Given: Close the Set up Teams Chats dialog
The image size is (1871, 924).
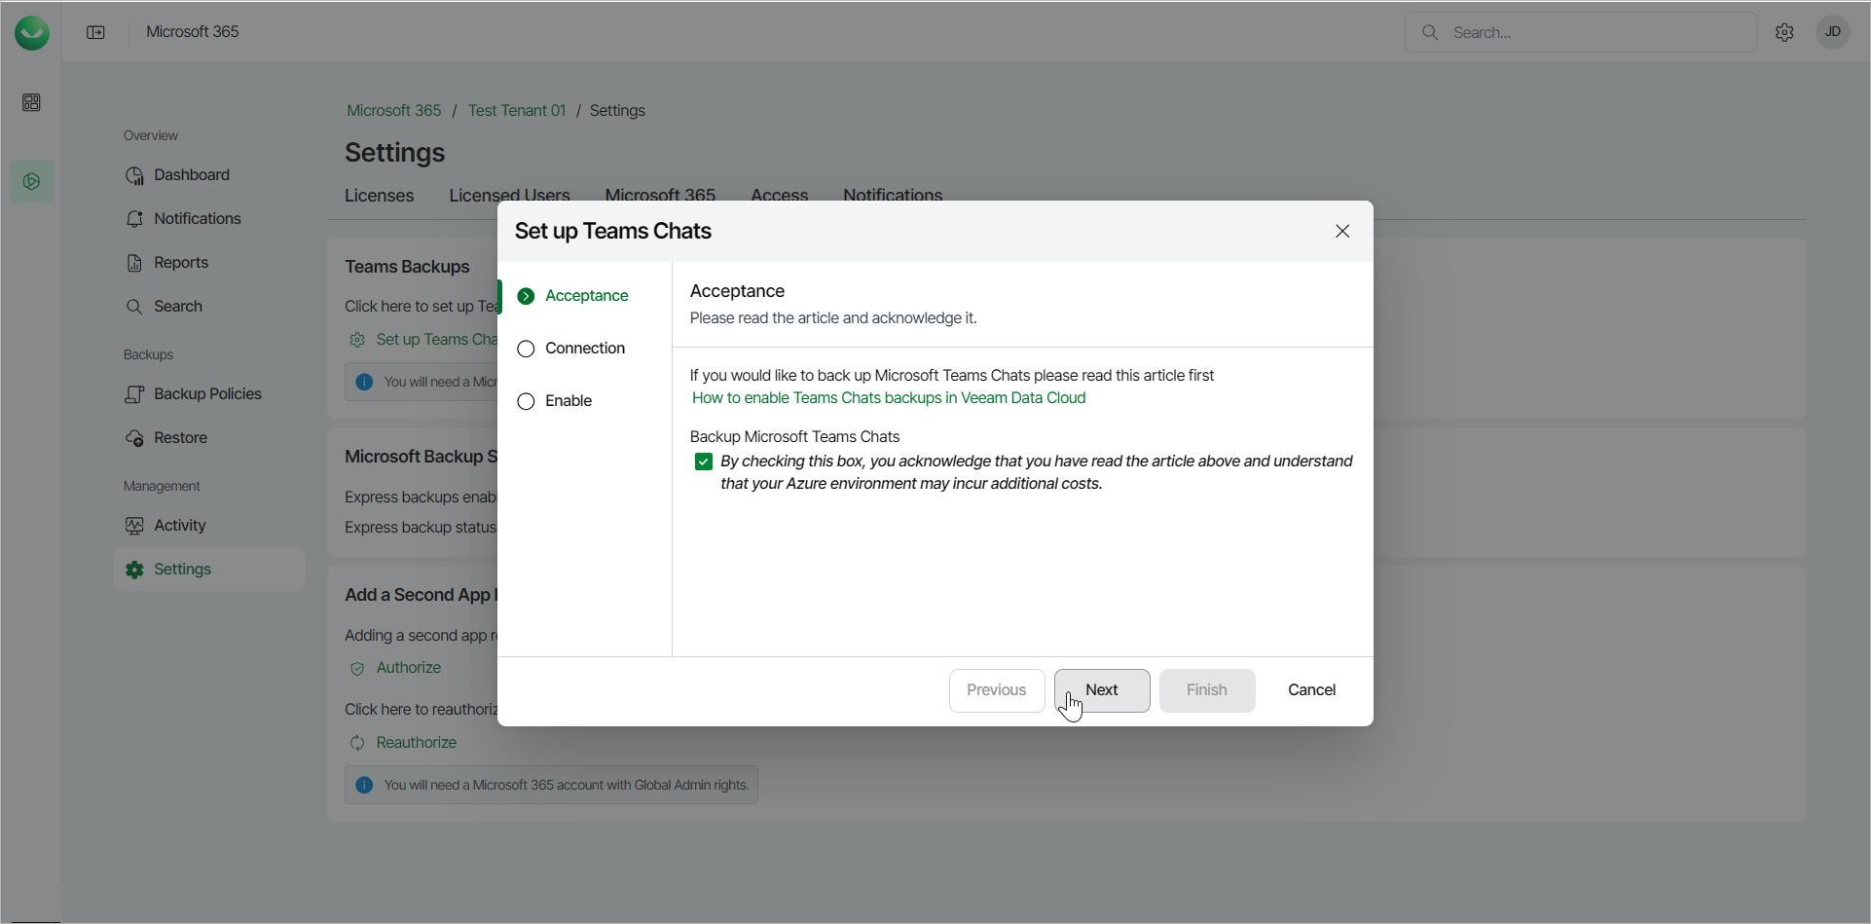Looking at the screenshot, I should click(x=1342, y=231).
